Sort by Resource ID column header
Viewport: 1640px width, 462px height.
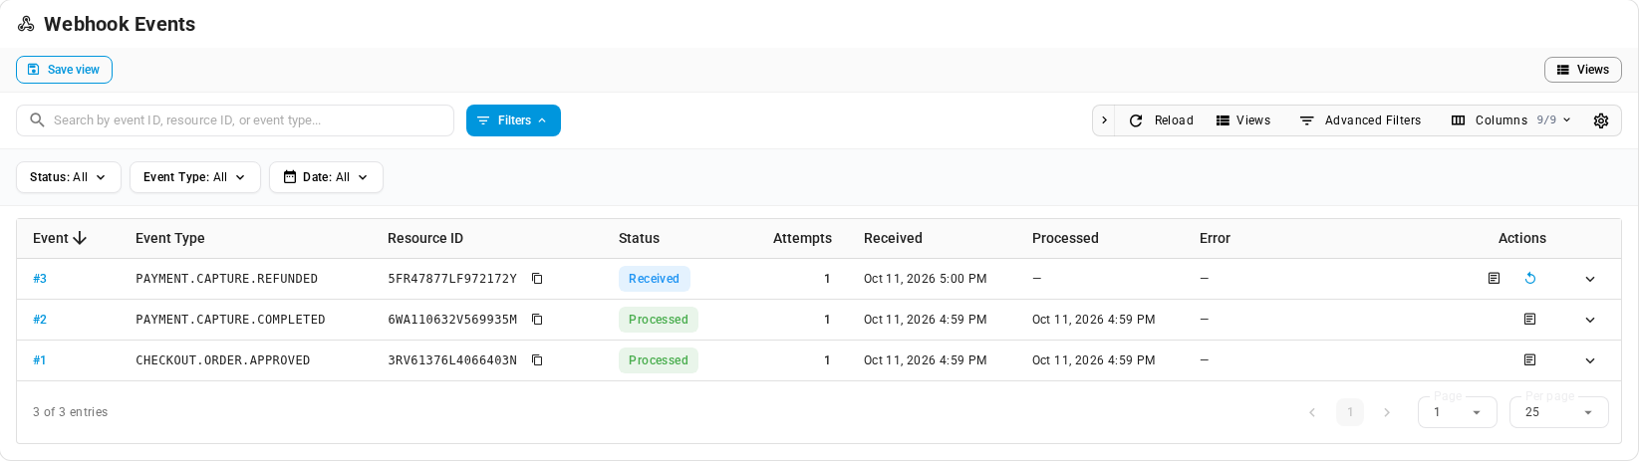tap(425, 239)
